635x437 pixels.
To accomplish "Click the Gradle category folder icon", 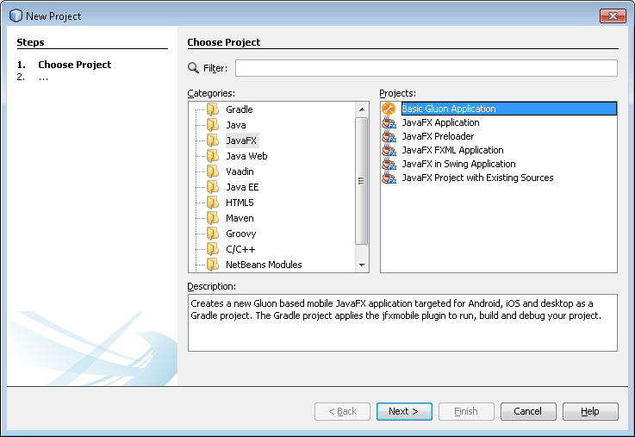I will [213, 109].
